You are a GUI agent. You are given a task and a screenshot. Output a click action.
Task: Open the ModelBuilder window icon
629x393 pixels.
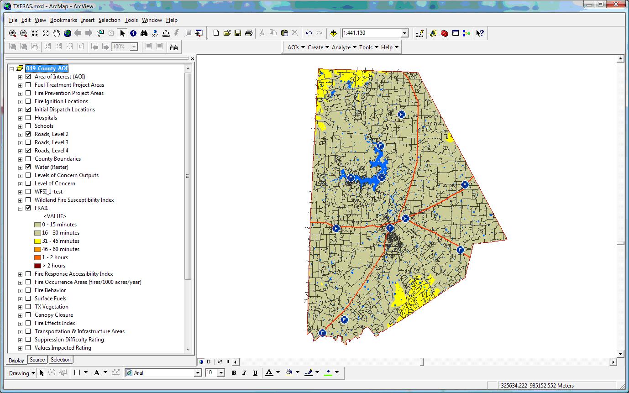[466, 33]
